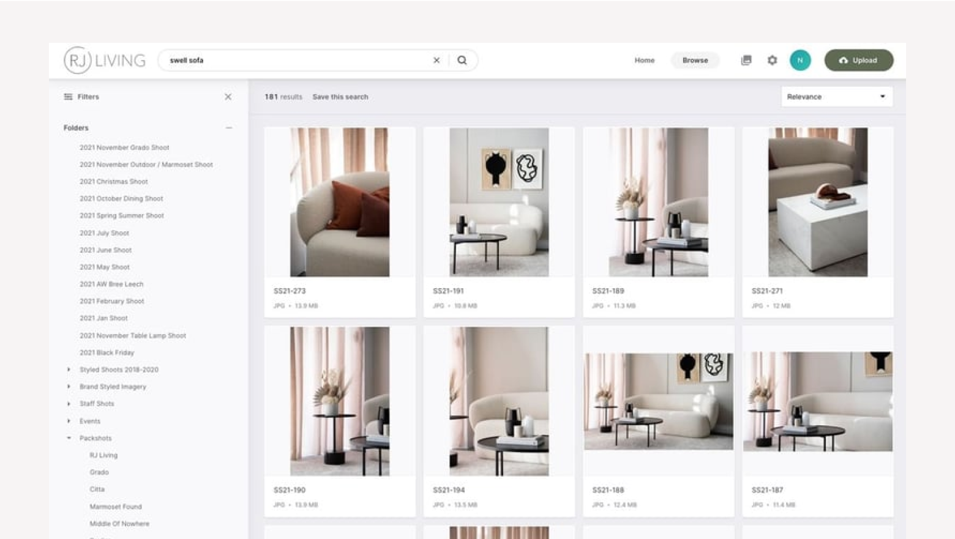
Task: Click the Filters sliders icon
Action: pyautogui.click(x=68, y=97)
